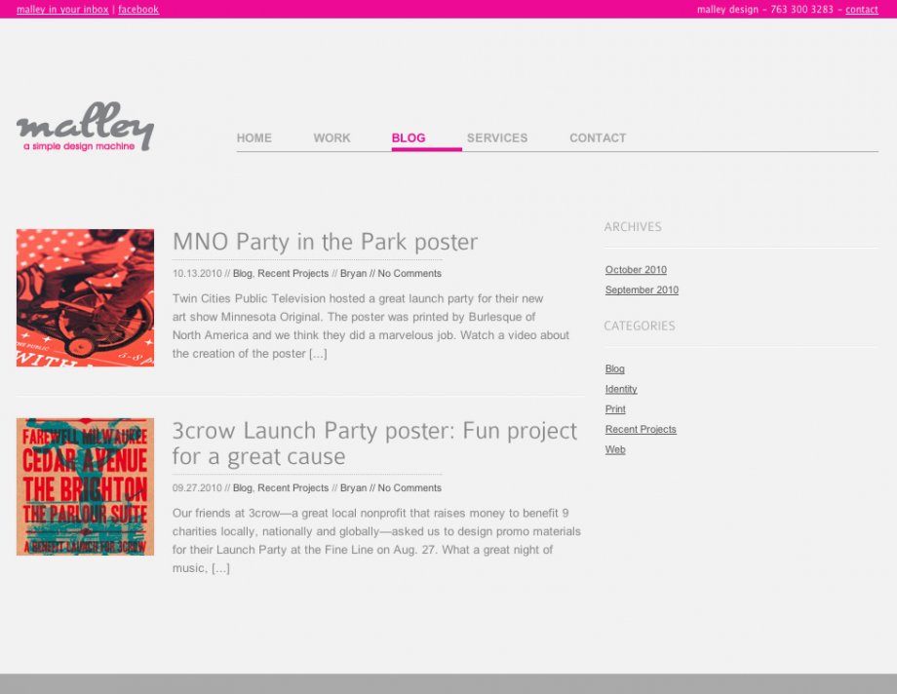This screenshot has height=694, width=897.
Task: Select the Blog navigation tab
Action: pos(409,138)
